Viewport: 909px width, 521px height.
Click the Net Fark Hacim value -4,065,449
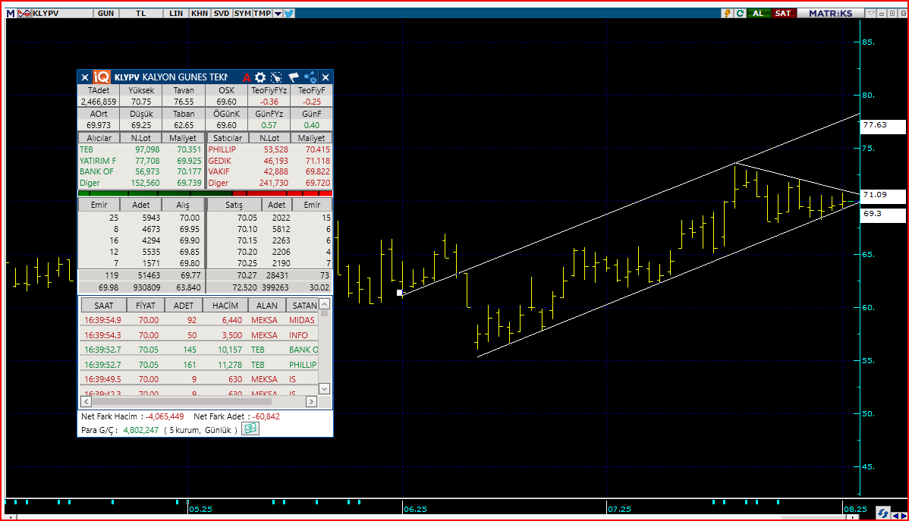(x=165, y=416)
